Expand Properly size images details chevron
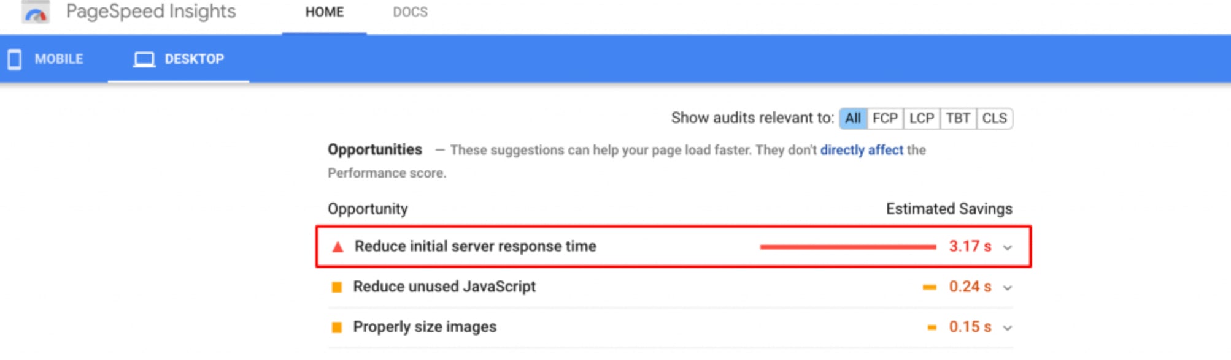1231x360 pixels. [x=1008, y=328]
